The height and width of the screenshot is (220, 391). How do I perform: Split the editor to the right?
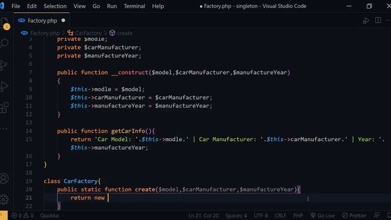click(378, 20)
